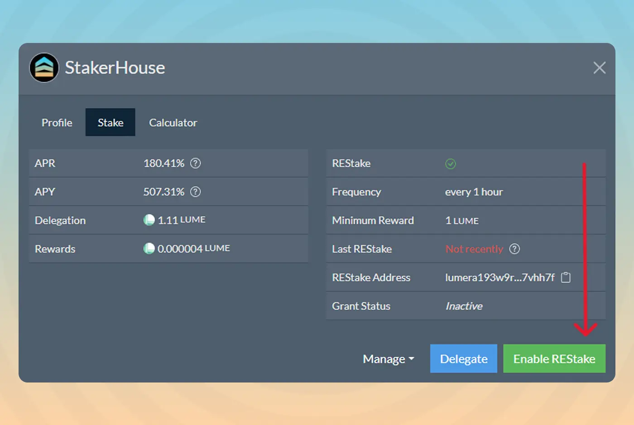Click the StakerHouse title text

[115, 68]
